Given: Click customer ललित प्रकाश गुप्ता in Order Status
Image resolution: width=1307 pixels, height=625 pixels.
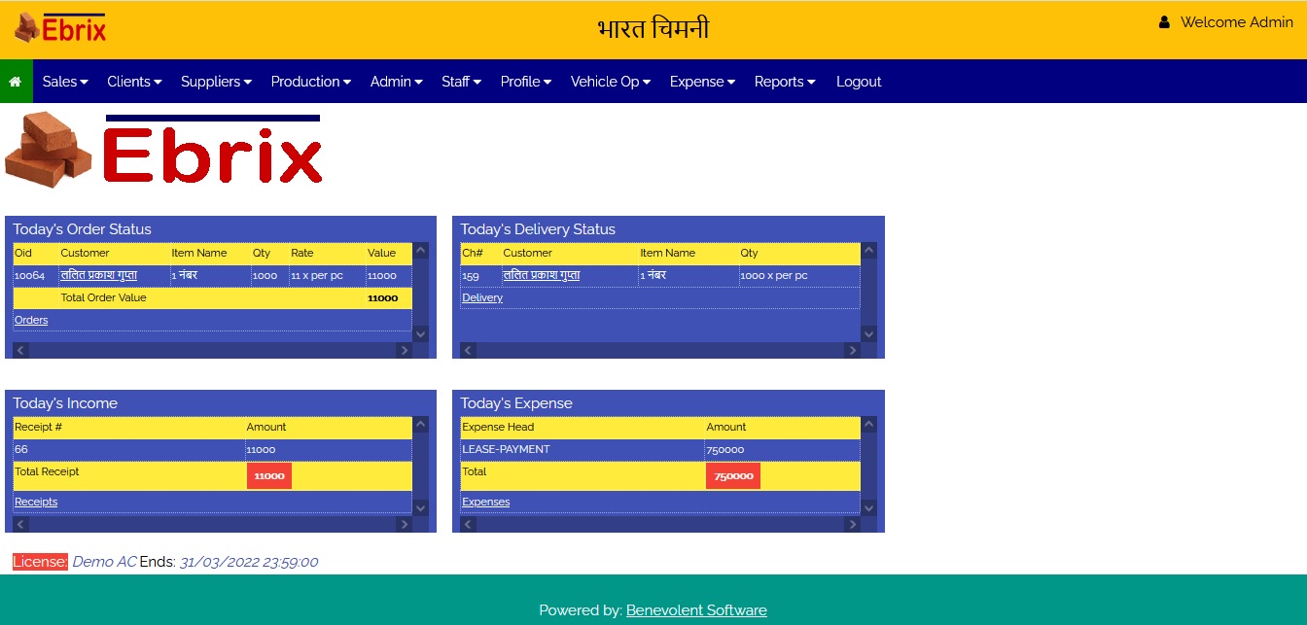Looking at the screenshot, I should tap(98, 275).
